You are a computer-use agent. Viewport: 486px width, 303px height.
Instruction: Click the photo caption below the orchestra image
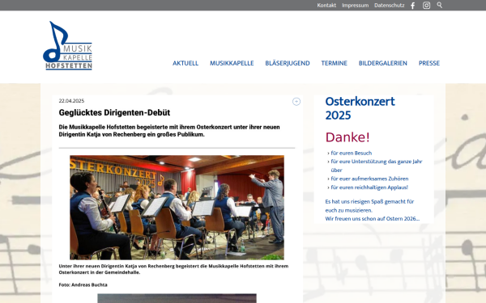click(x=173, y=269)
